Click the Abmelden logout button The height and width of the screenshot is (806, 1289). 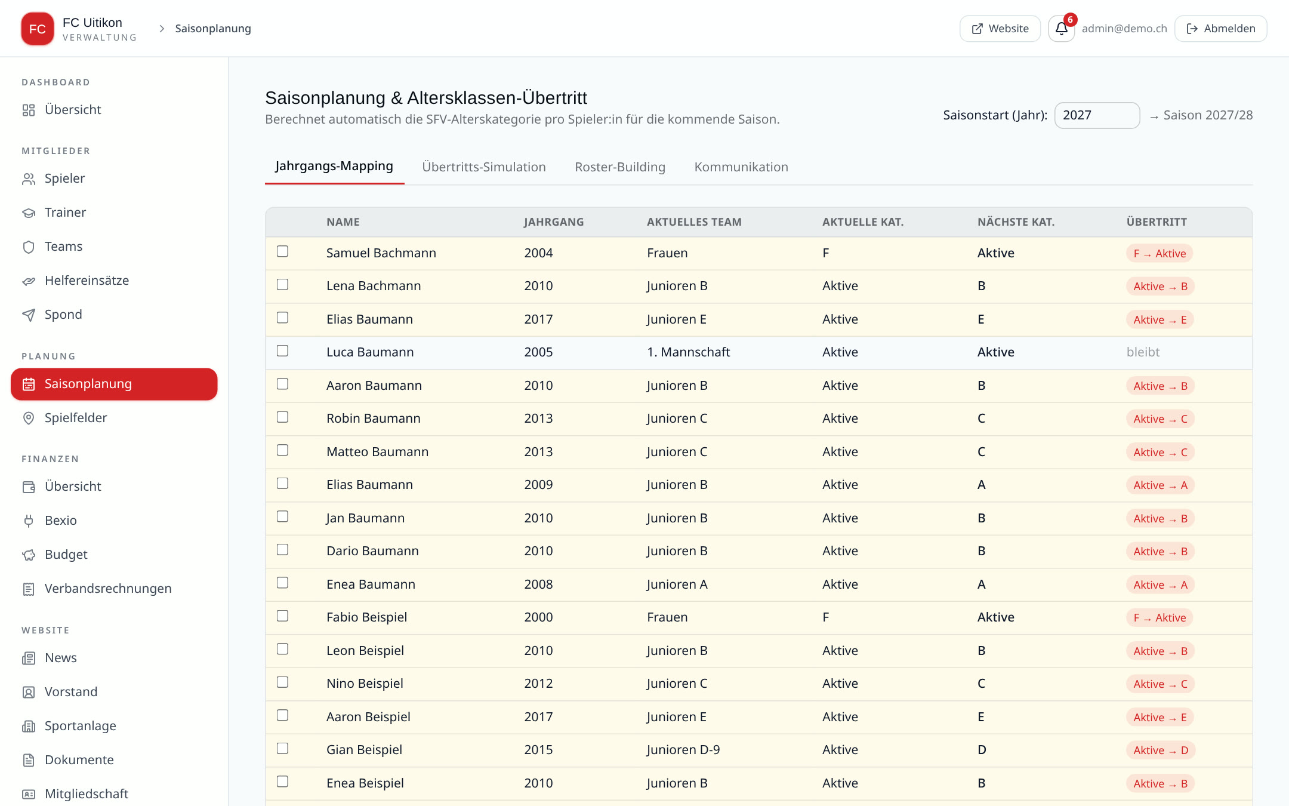coord(1221,29)
